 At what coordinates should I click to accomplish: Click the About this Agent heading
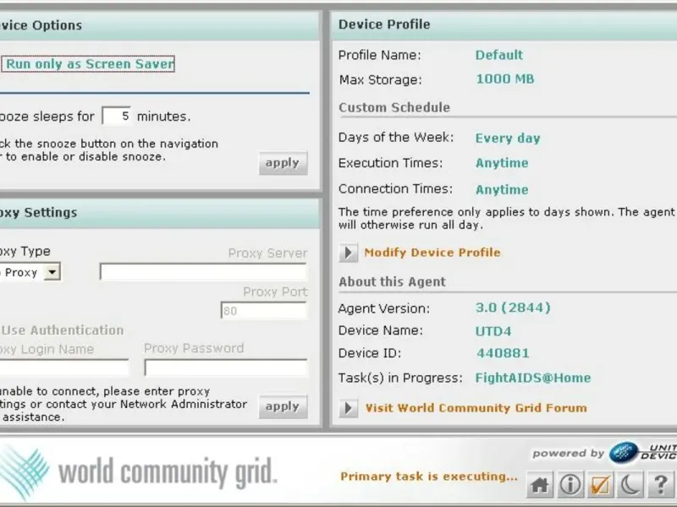tap(392, 282)
